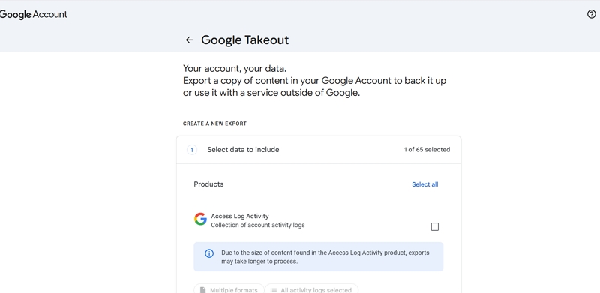Viewport: 600px width, 293px height.
Task: Click the Select all link
Action: 425,184
